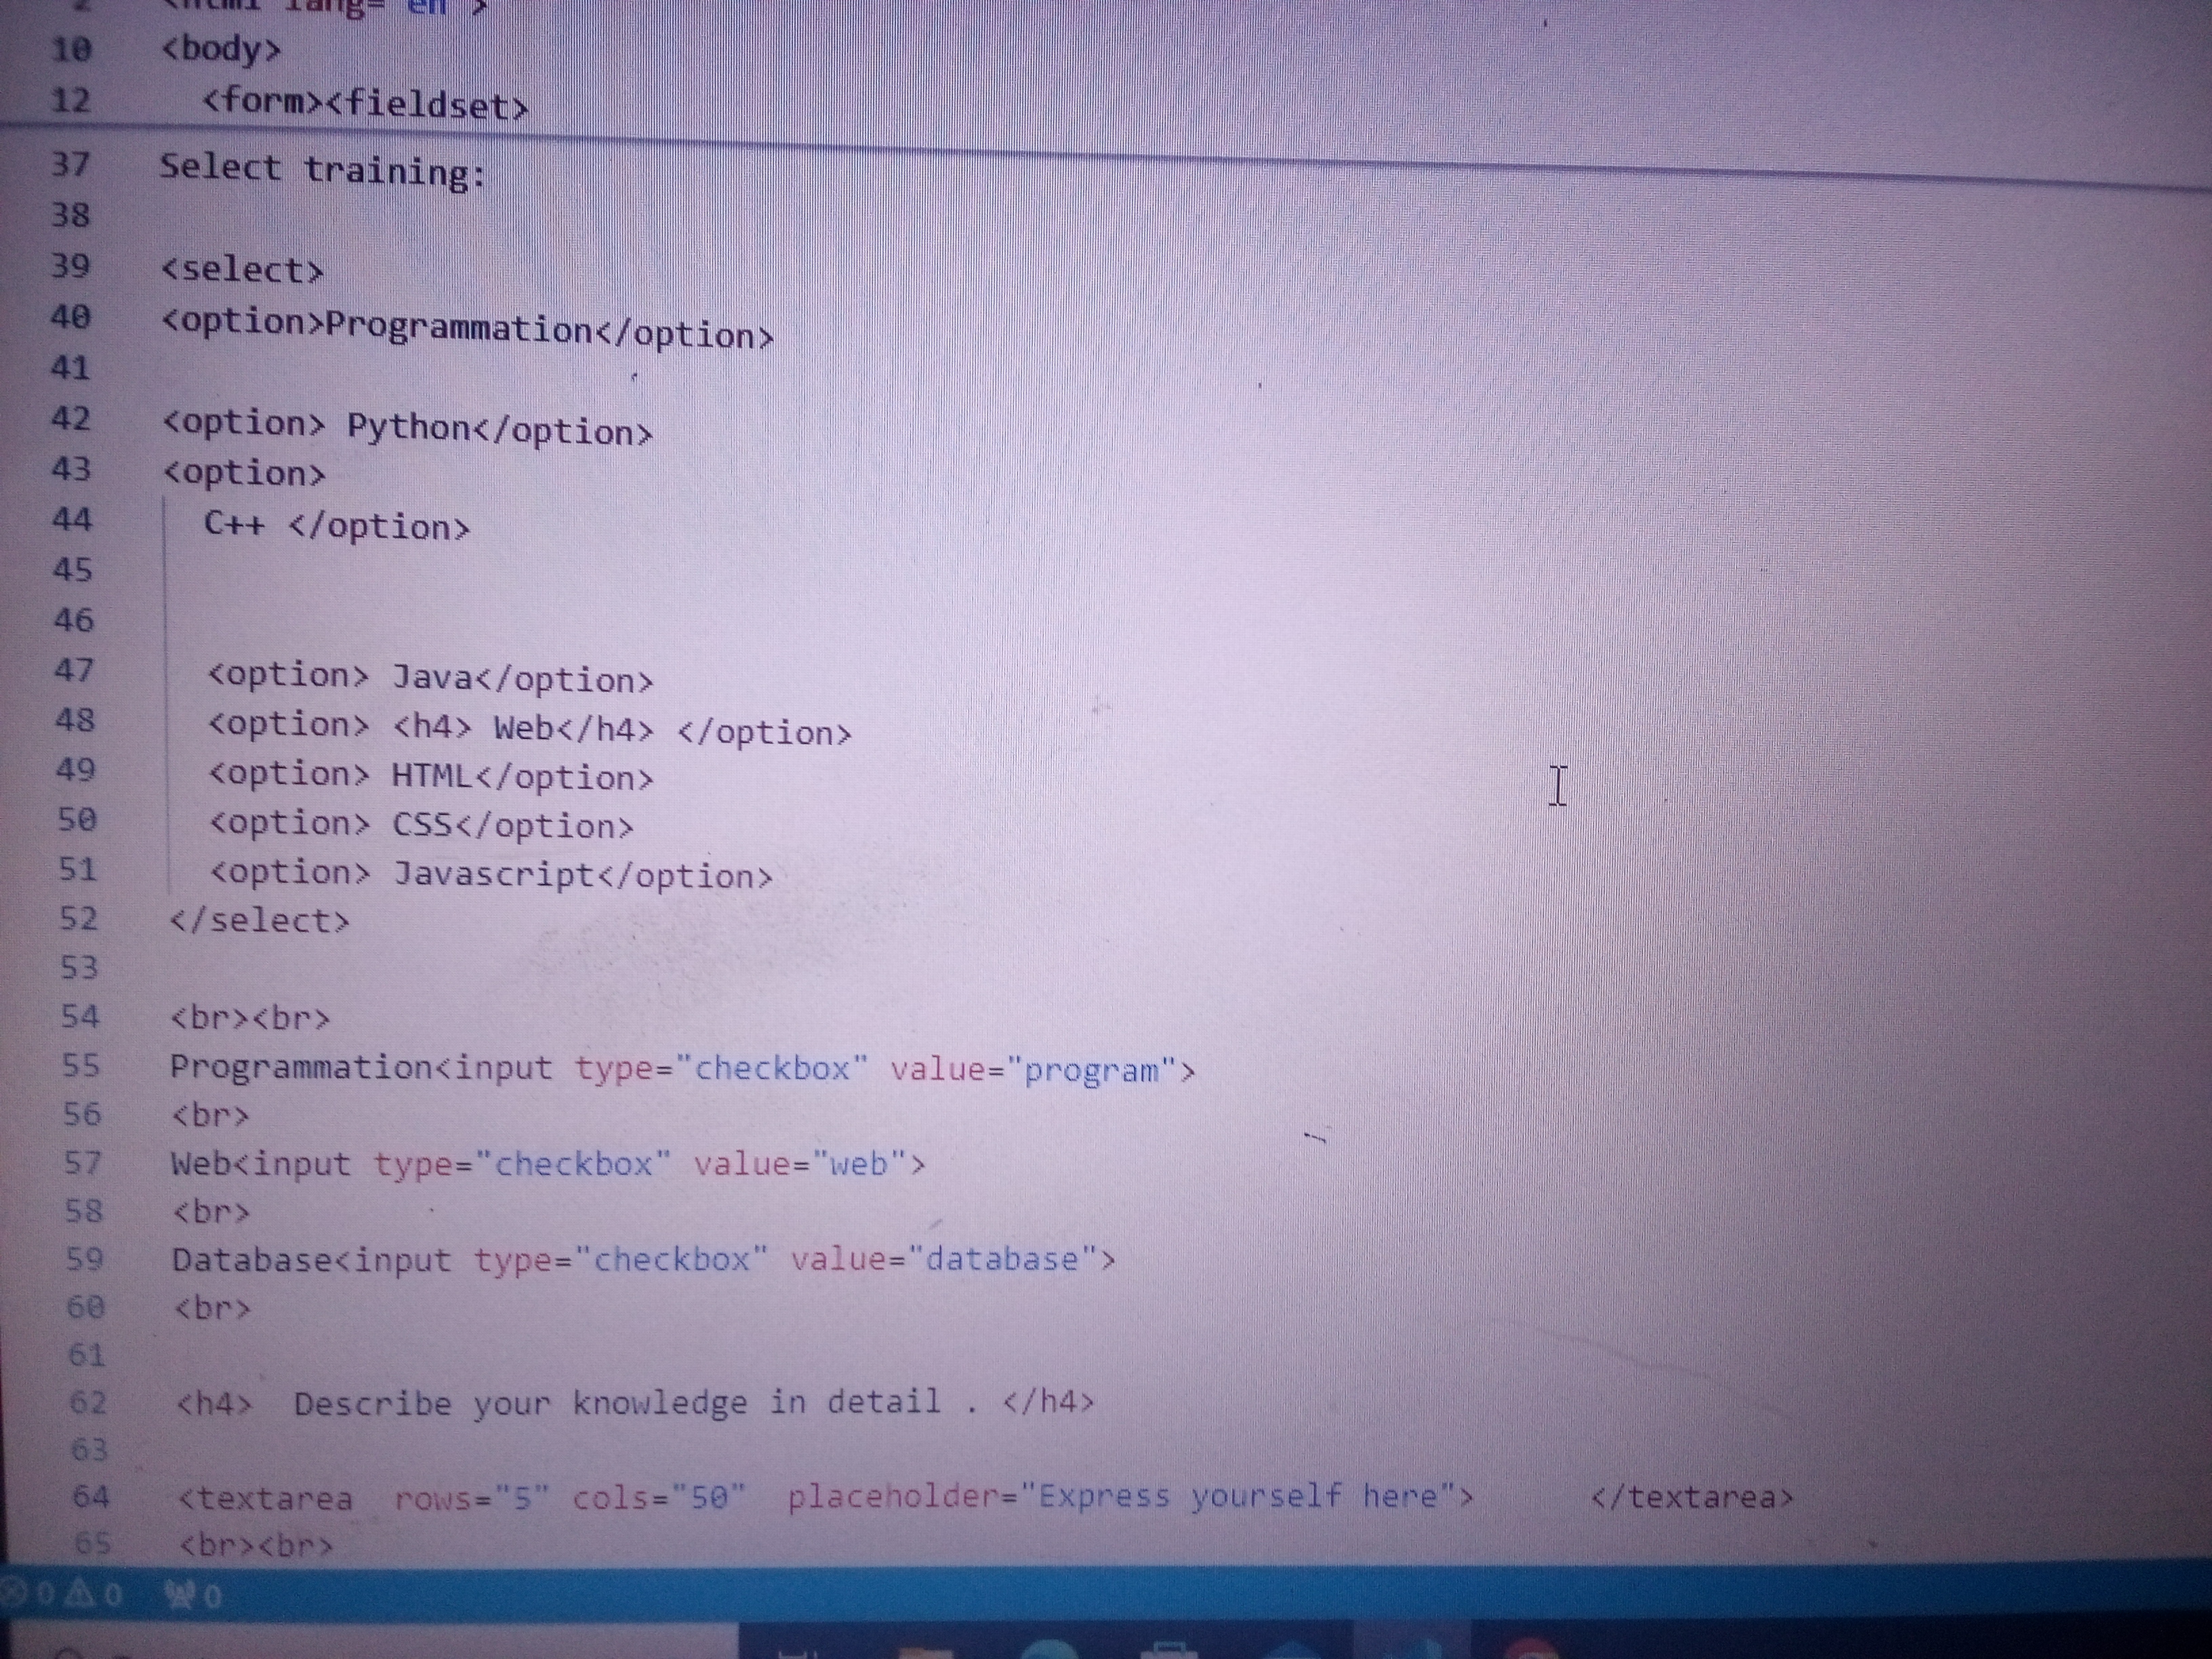Jump to sticky scroll line <body>
2212x1659 pixels.
coord(221,49)
